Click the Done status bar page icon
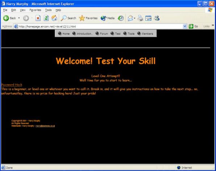The width and height of the screenshot is (216, 171). pos(3,167)
